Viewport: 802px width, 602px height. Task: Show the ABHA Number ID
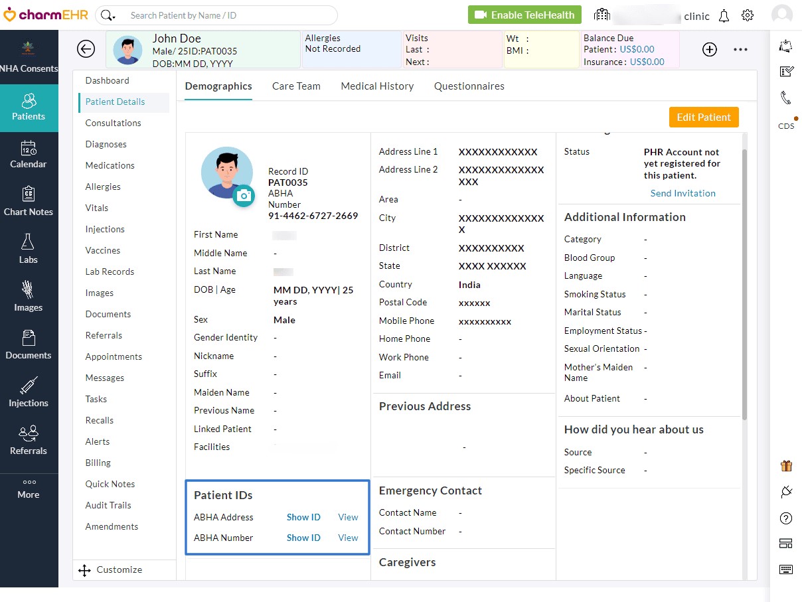tap(303, 538)
